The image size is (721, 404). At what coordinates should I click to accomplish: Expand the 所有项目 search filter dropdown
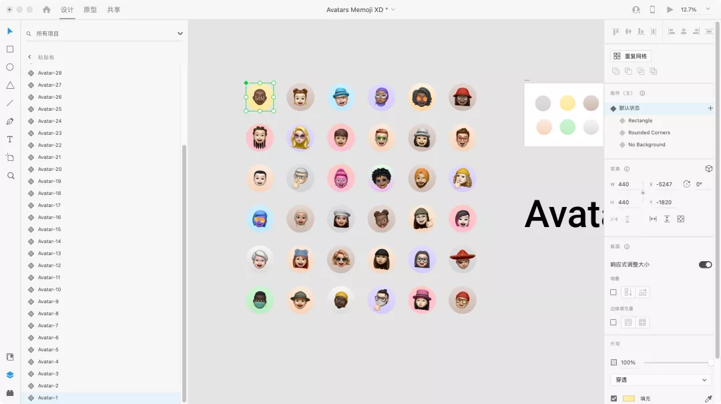(180, 33)
